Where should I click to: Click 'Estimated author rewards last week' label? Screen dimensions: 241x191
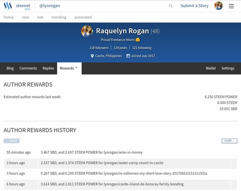tap(32, 97)
